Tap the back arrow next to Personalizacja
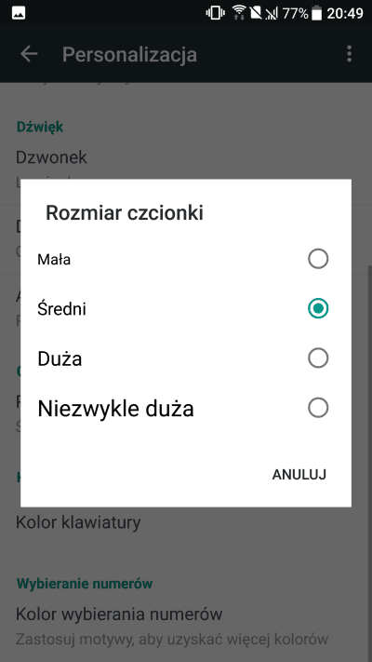The image size is (372, 662). 29,54
